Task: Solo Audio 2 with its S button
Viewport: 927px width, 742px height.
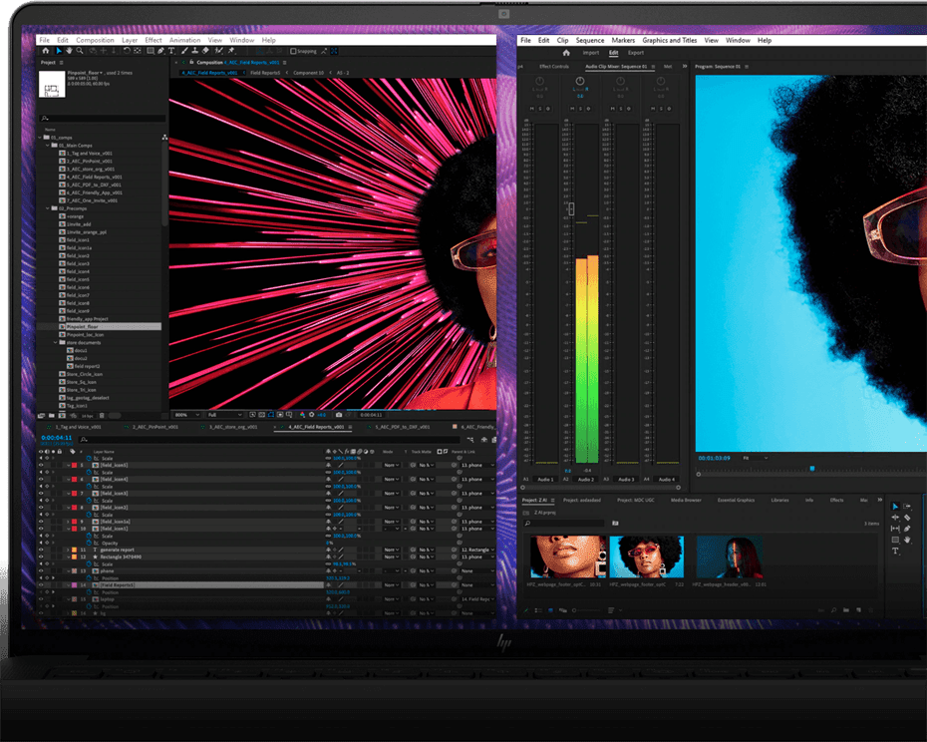Action: (x=580, y=109)
